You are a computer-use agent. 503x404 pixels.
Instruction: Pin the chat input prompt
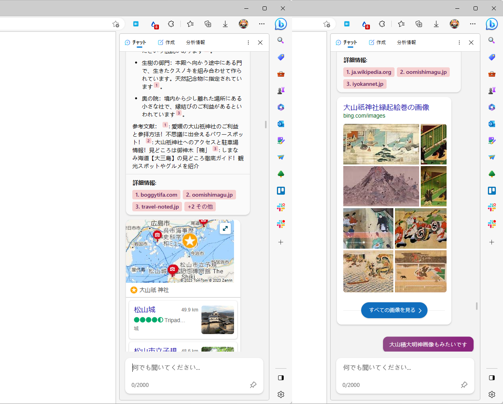click(x=253, y=385)
